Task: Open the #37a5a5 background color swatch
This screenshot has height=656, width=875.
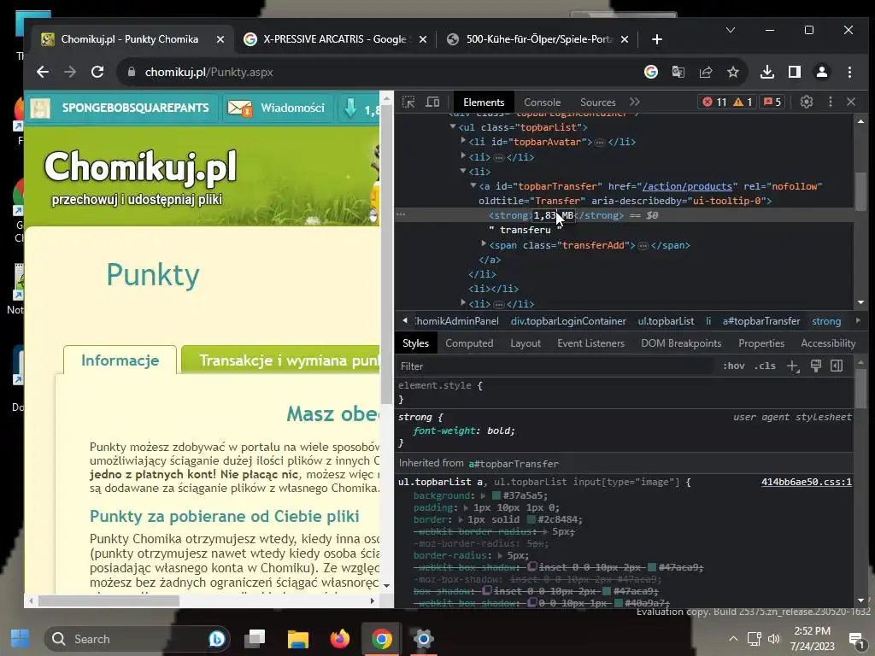Action: click(496, 495)
